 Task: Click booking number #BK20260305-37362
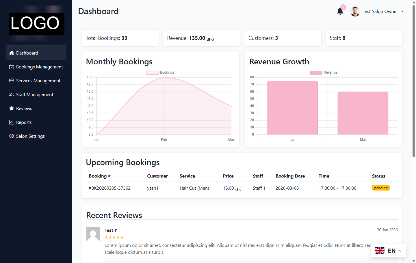point(109,188)
